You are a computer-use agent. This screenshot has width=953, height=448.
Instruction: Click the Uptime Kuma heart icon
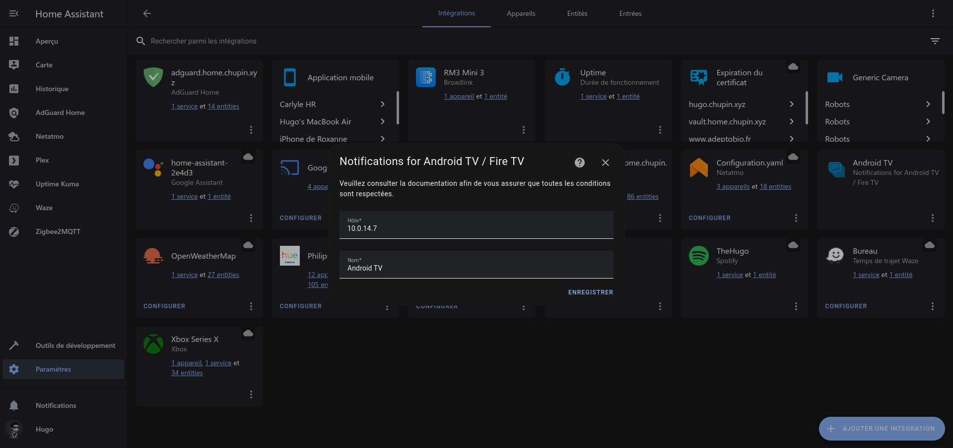click(x=14, y=184)
